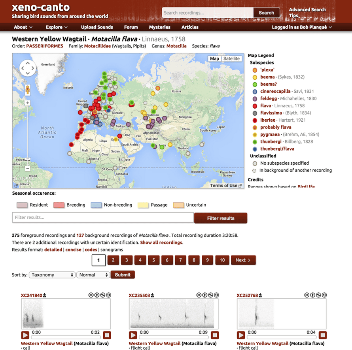This screenshot has height=350, width=352.
Task: Submit the sort options
Action: click(123, 275)
